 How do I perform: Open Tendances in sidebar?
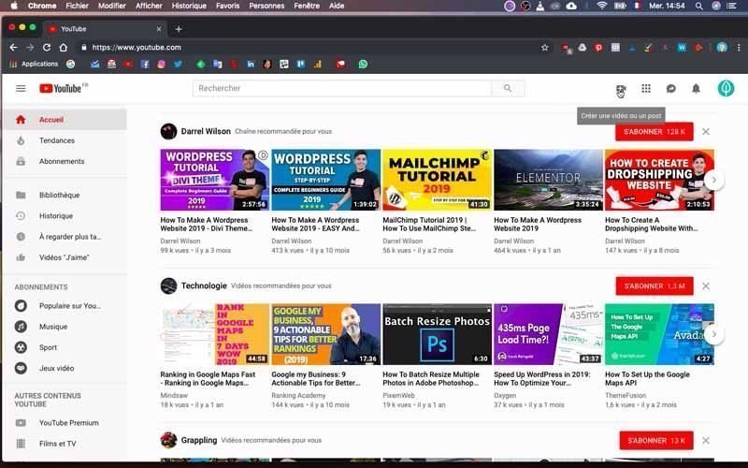coord(65,140)
